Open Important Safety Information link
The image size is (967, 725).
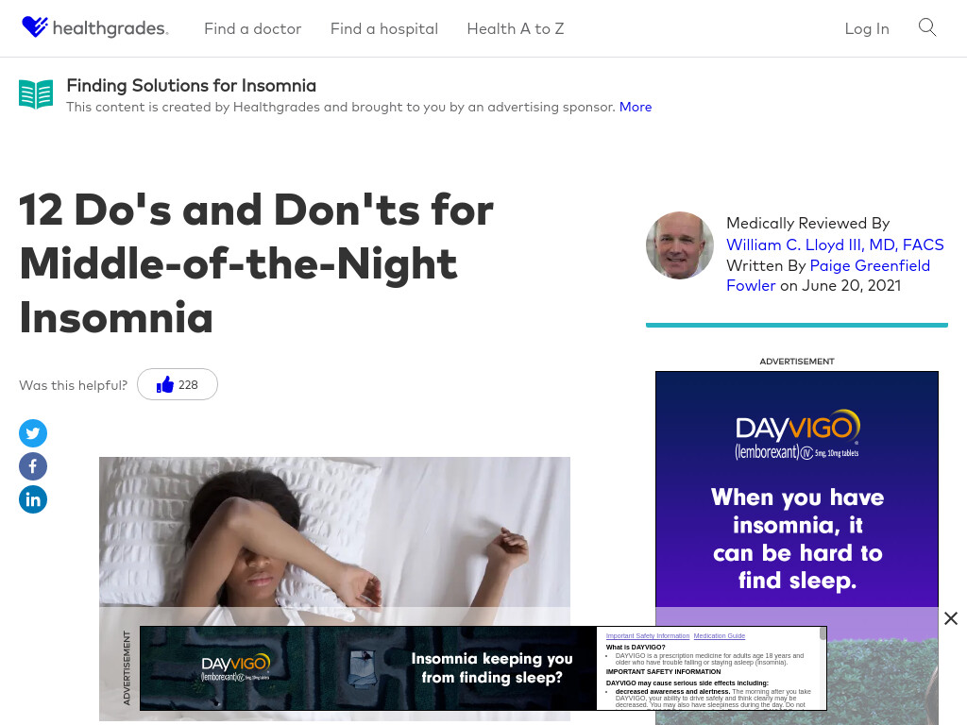[x=648, y=635]
